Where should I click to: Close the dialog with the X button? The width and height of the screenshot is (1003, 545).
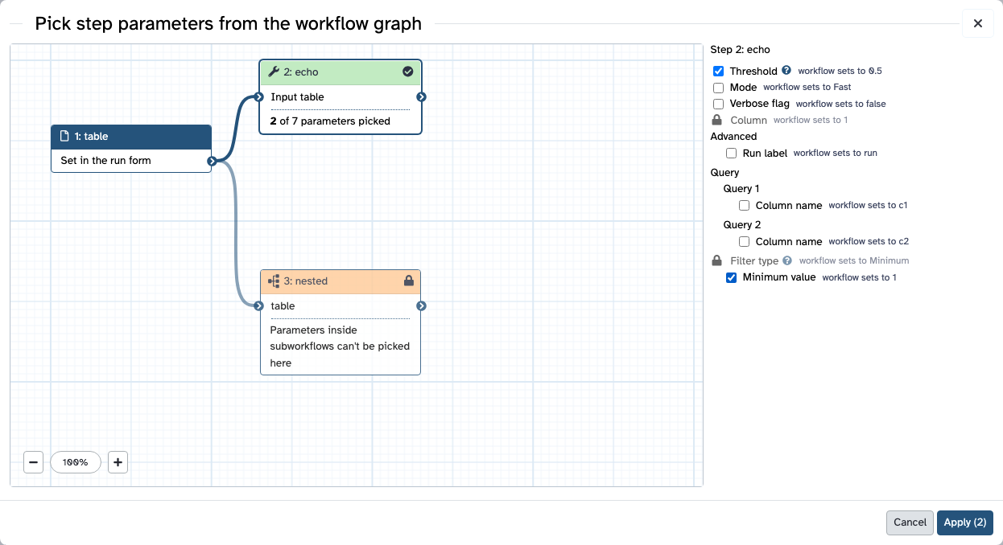978,23
